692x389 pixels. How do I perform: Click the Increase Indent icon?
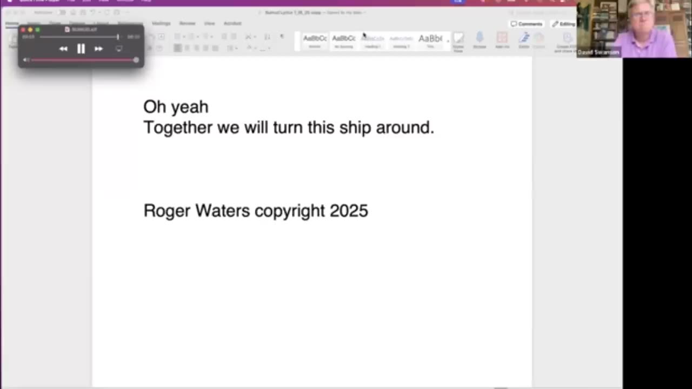234,37
